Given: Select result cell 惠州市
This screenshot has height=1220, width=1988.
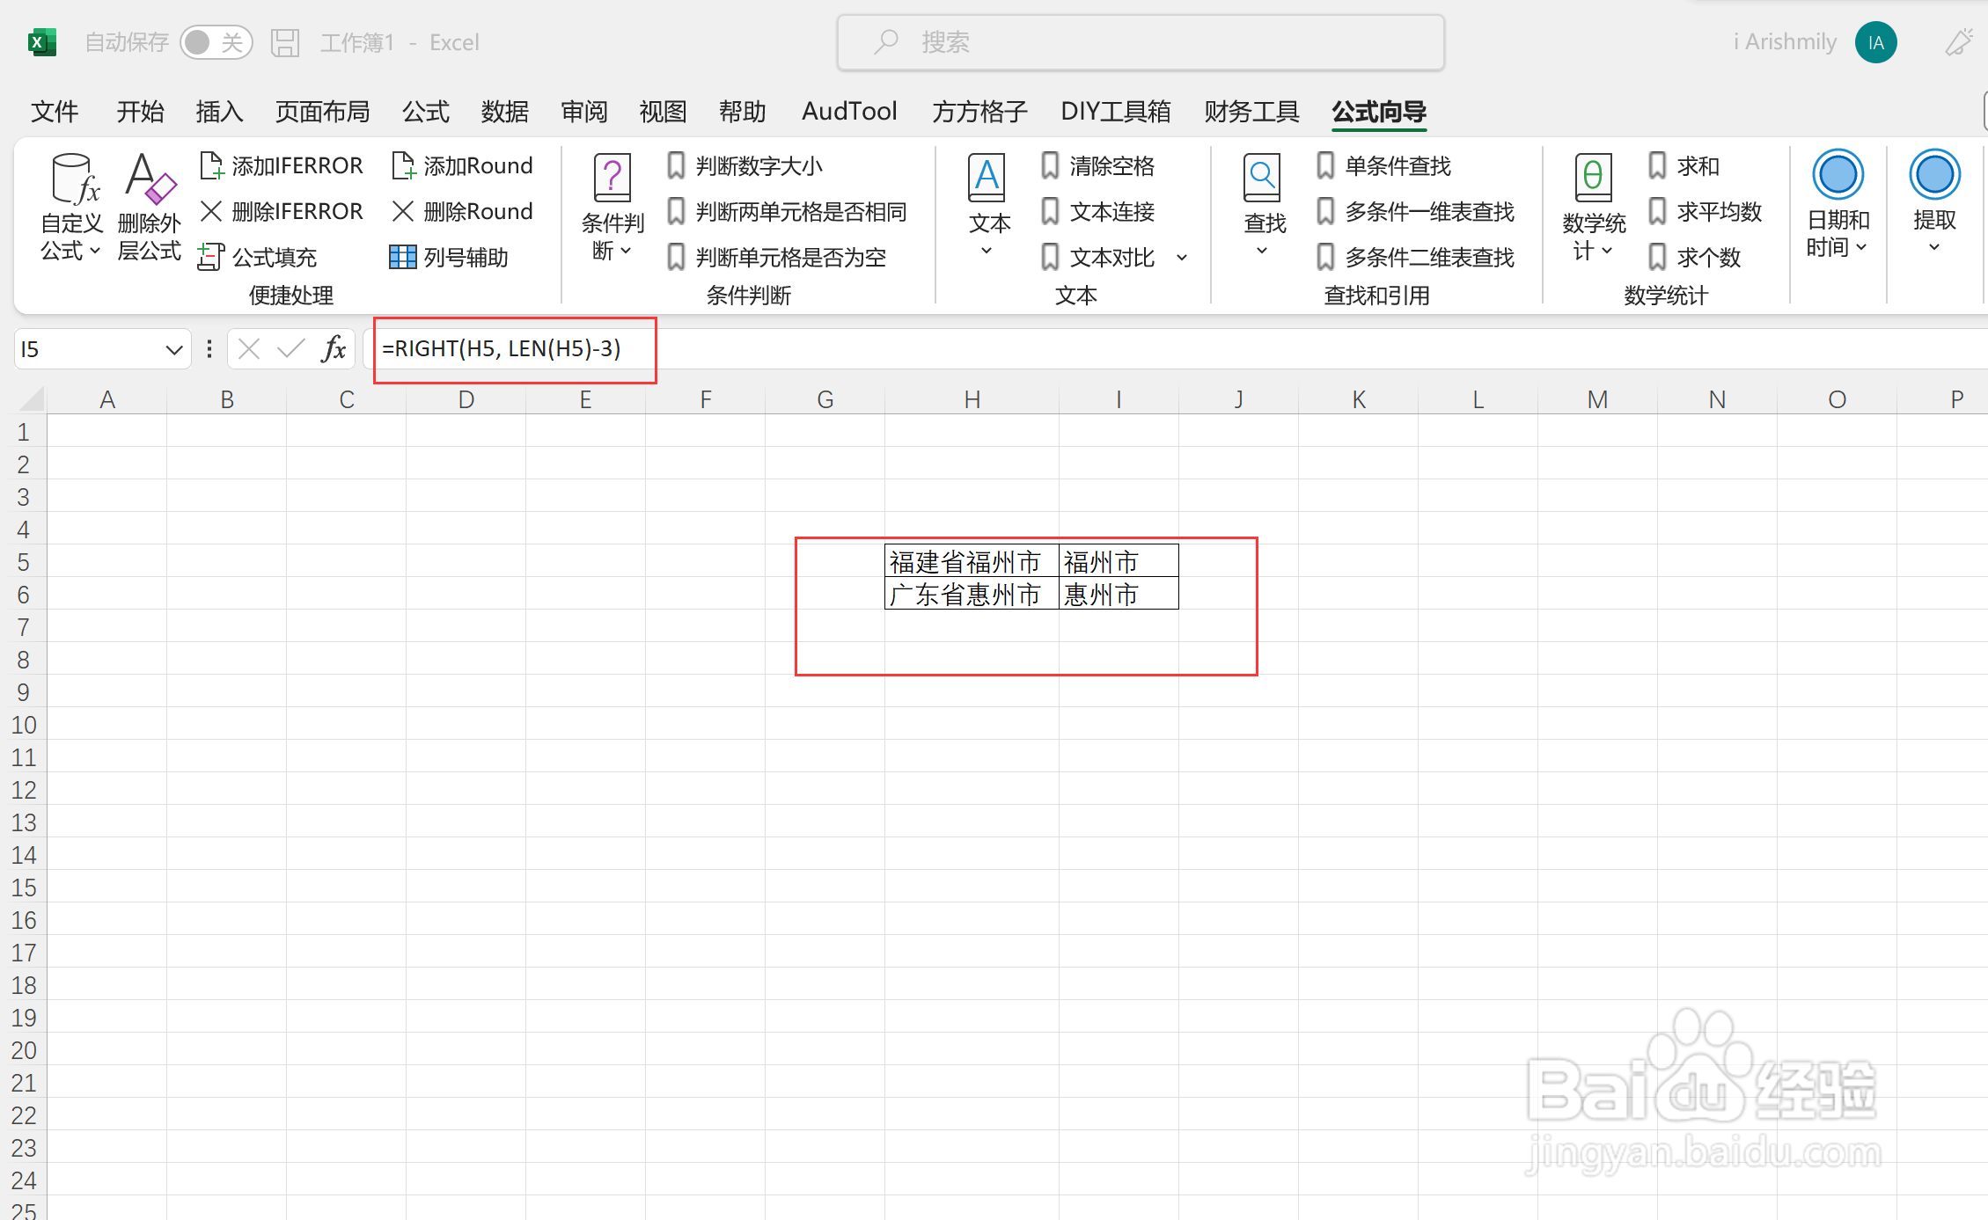Looking at the screenshot, I should [x=1119, y=594].
